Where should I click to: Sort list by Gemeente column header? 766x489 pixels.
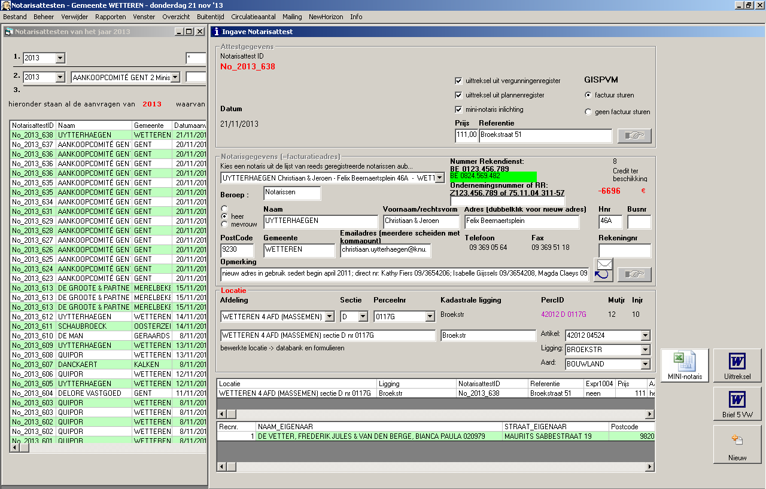click(x=151, y=126)
